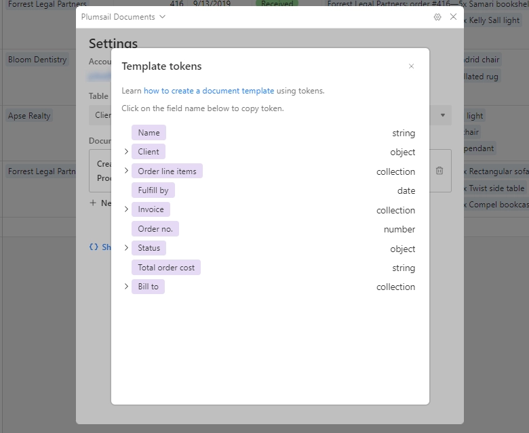Image resolution: width=529 pixels, height=433 pixels.
Task: Select Bloom Dentistry client cell
Action: [x=37, y=60]
